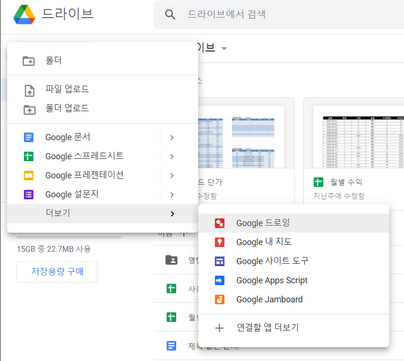
Task: Click 연결할 앱 더보기 option
Action: tap(294, 328)
